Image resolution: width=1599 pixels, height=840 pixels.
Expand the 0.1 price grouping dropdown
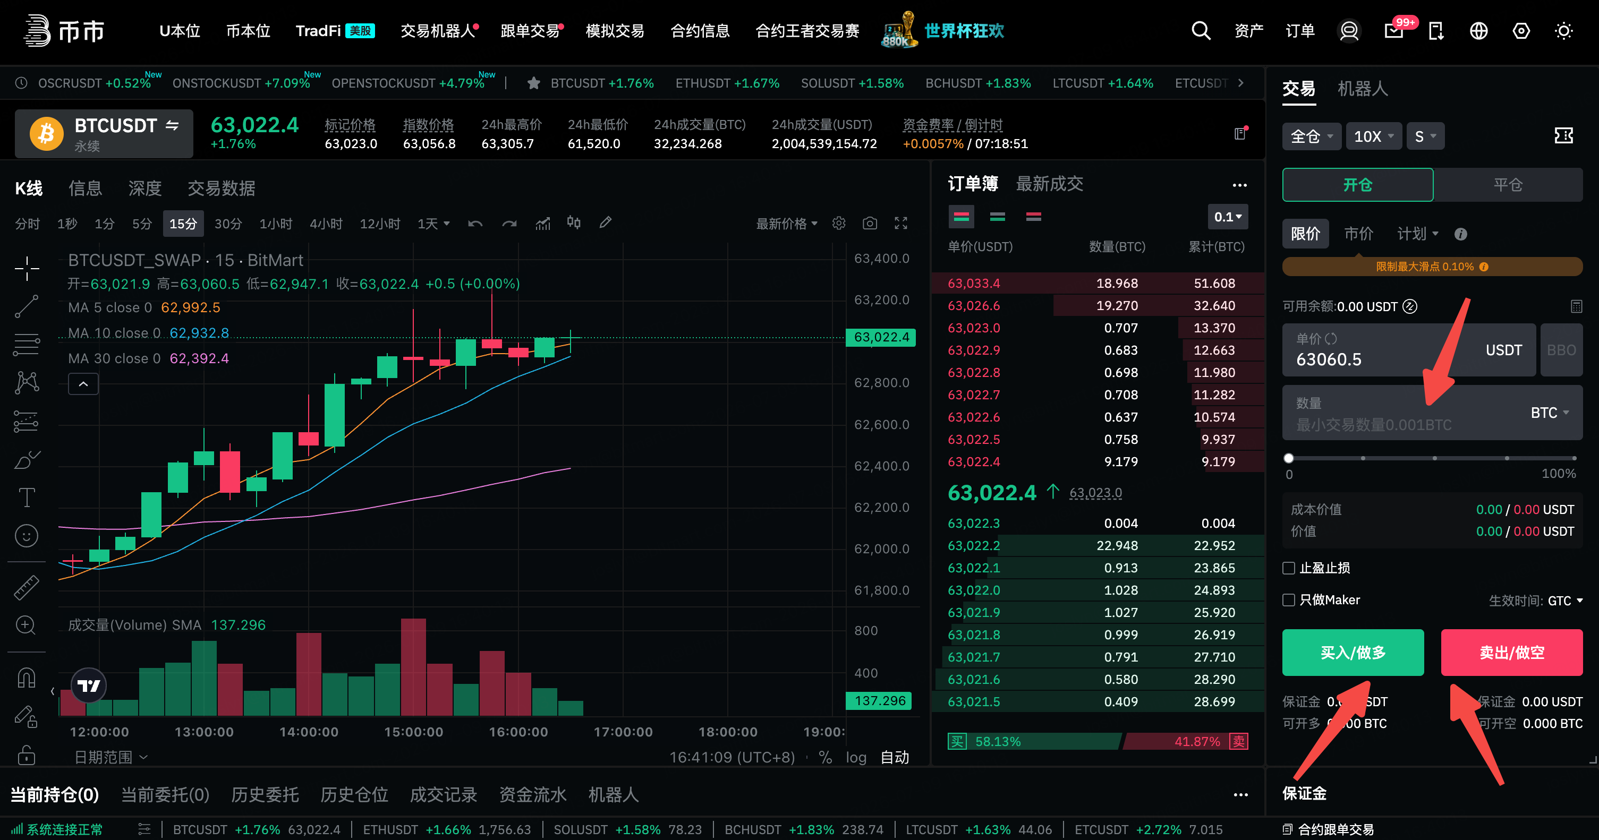click(x=1227, y=217)
